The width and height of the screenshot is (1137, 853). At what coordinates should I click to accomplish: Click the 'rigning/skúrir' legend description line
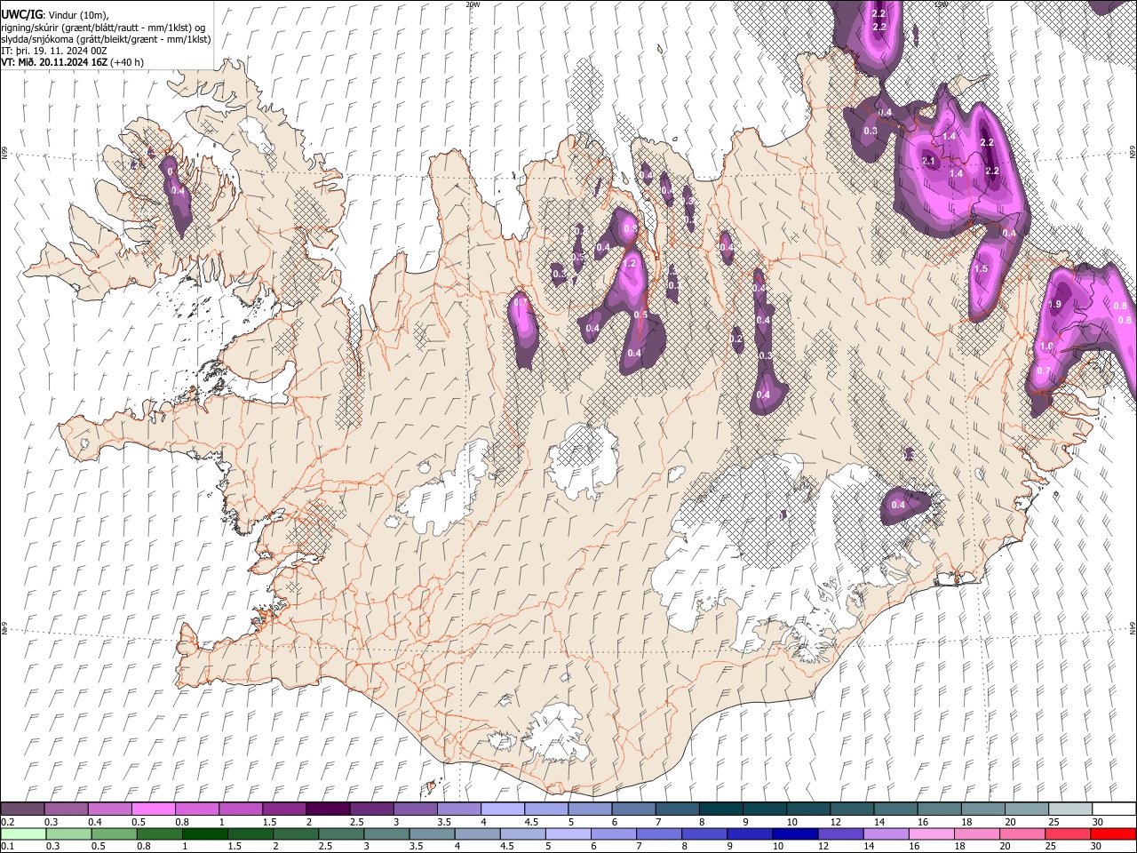click(x=103, y=27)
